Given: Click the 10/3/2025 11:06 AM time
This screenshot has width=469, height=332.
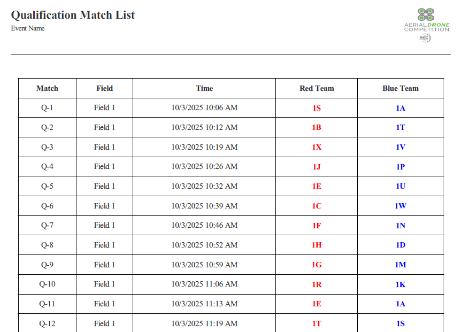Looking at the screenshot, I should [x=204, y=284].
